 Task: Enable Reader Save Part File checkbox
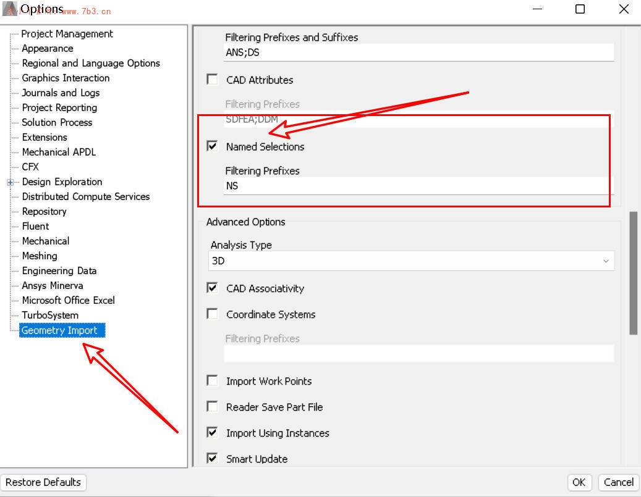[x=213, y=407]
